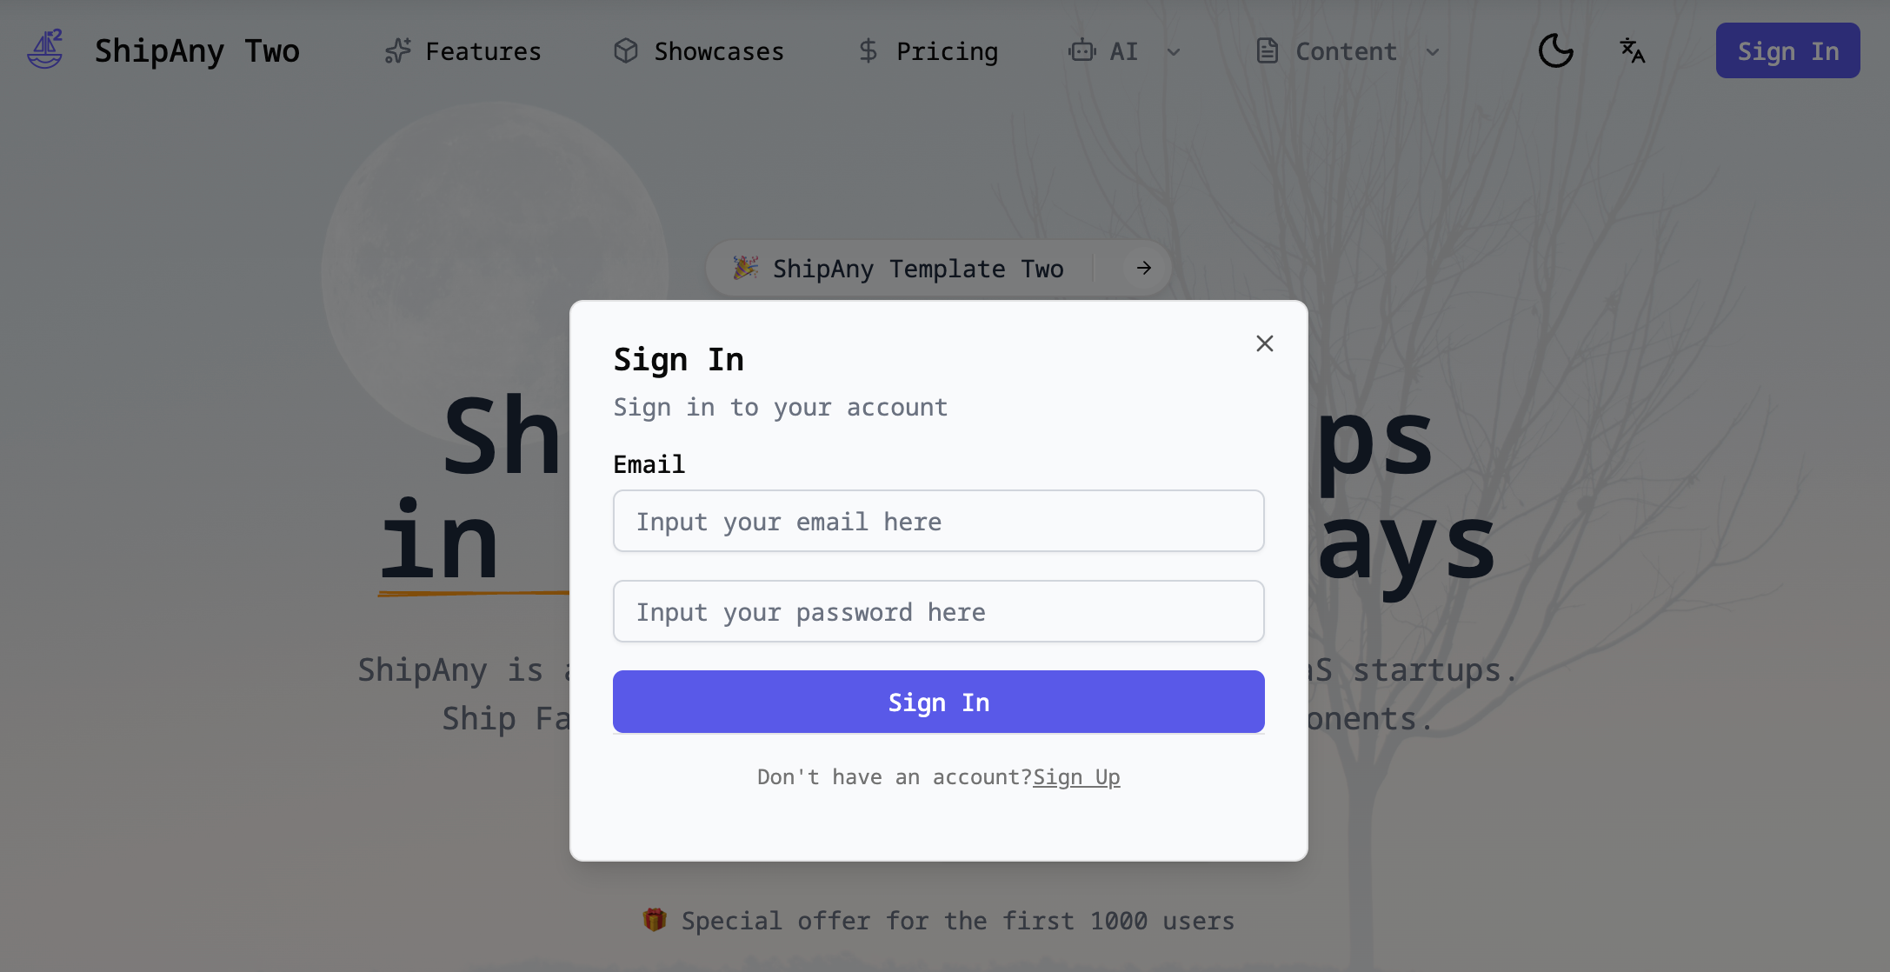Screen dimensions: 1890x972
Task: Open the Features menu item
Action: click(x=482, y=51)
